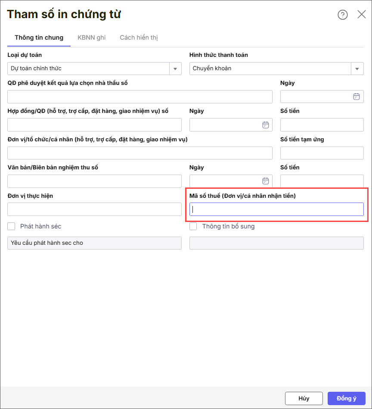
Task: Confirm with the Đồng ý button
Action: tap(346, 398)
